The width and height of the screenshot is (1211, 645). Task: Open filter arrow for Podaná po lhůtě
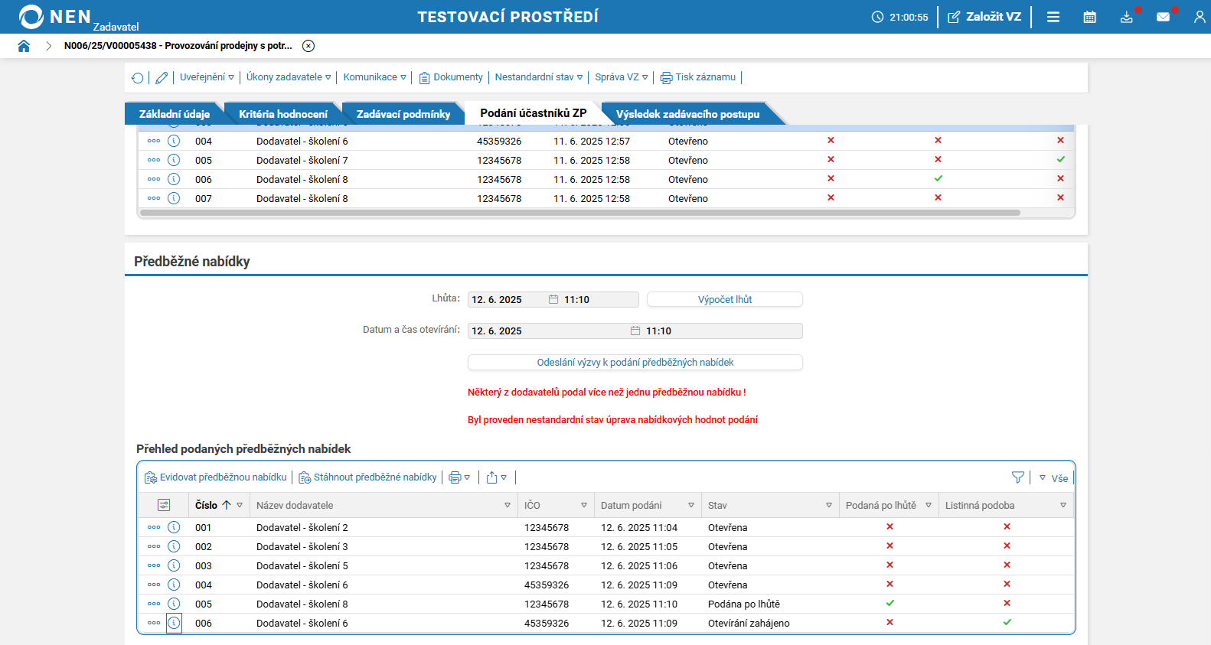[929, 505]
